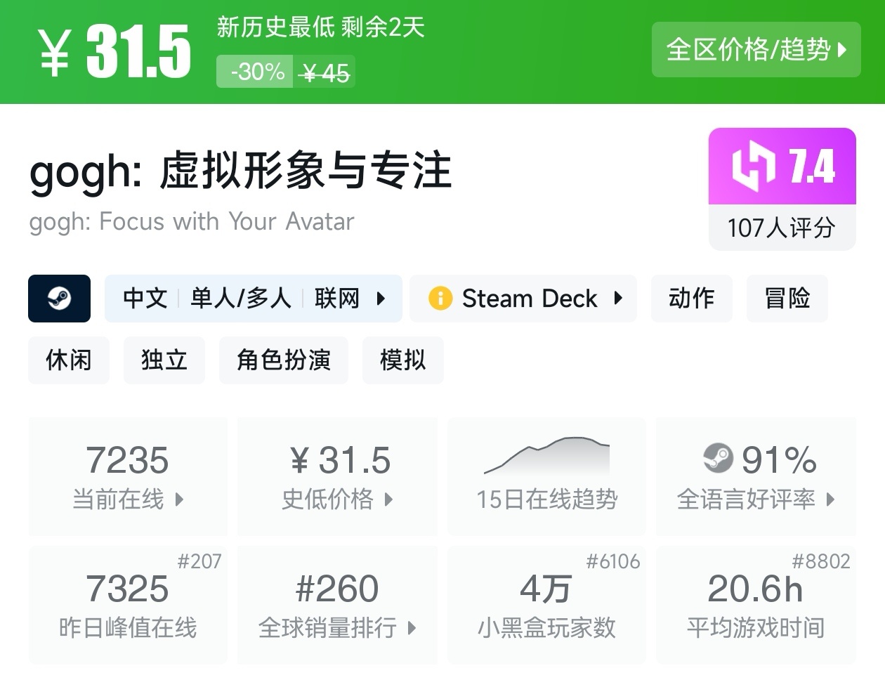The image size is (885, 680).
Task: Open the all-region price trend button
Action: [x=756, y=50]
